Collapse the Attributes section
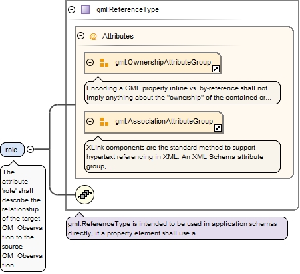Image resolution: width=300 pixels, height=274 pixels. (x=80, y=36)
